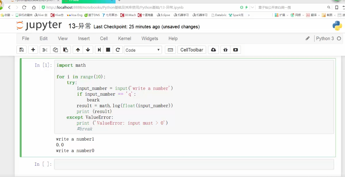Move the selected cell down

pos(88,50)
